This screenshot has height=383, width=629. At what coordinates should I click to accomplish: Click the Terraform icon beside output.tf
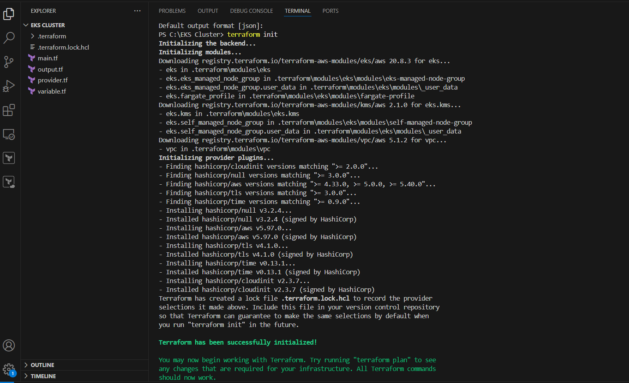coord(32,69)
